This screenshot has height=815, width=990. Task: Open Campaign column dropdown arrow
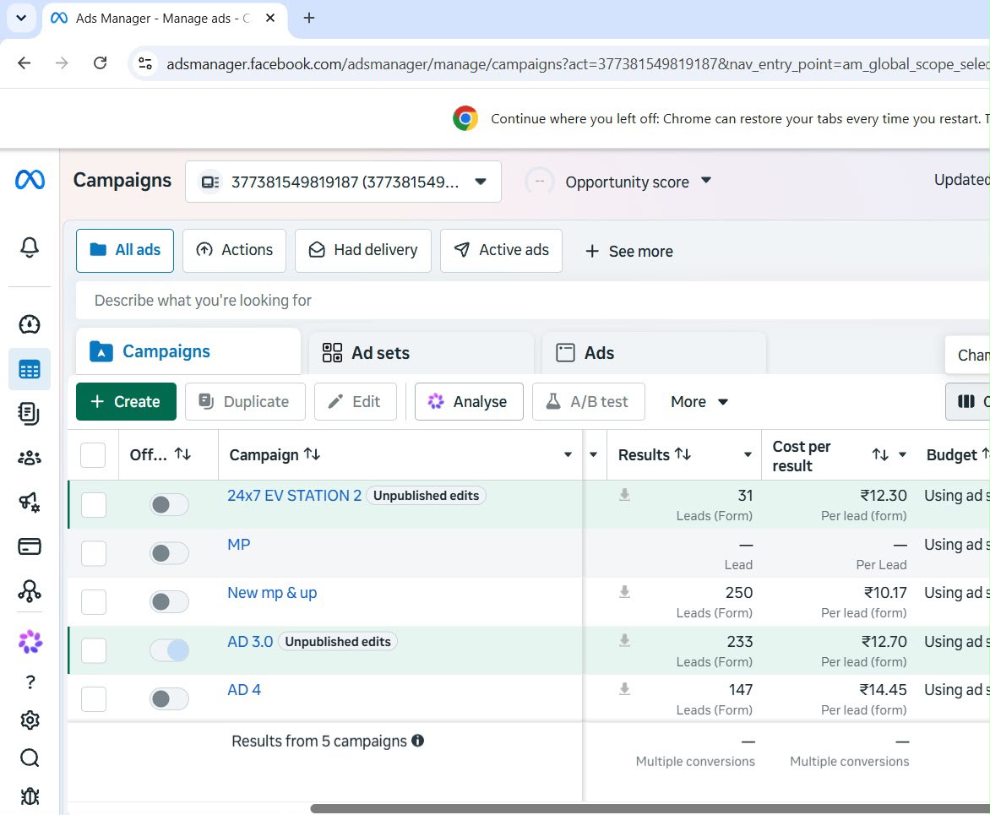[x=568, y=454]
